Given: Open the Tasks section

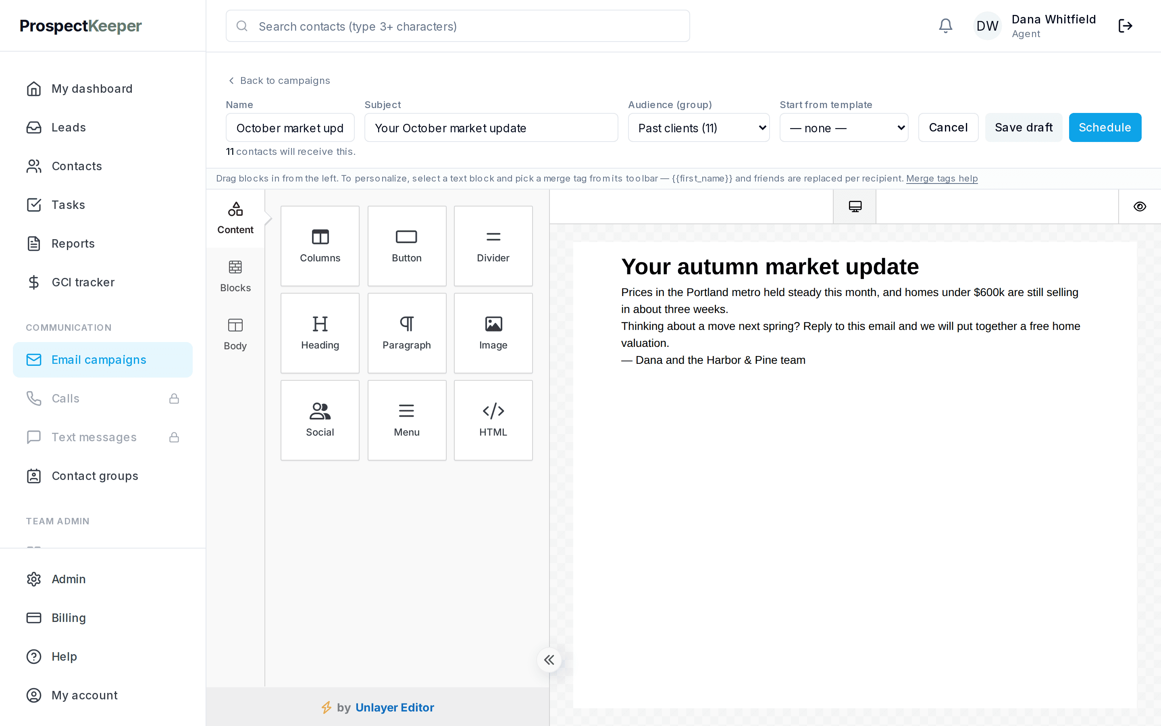Looking at the screenshot, I should (x=103, y=205).
